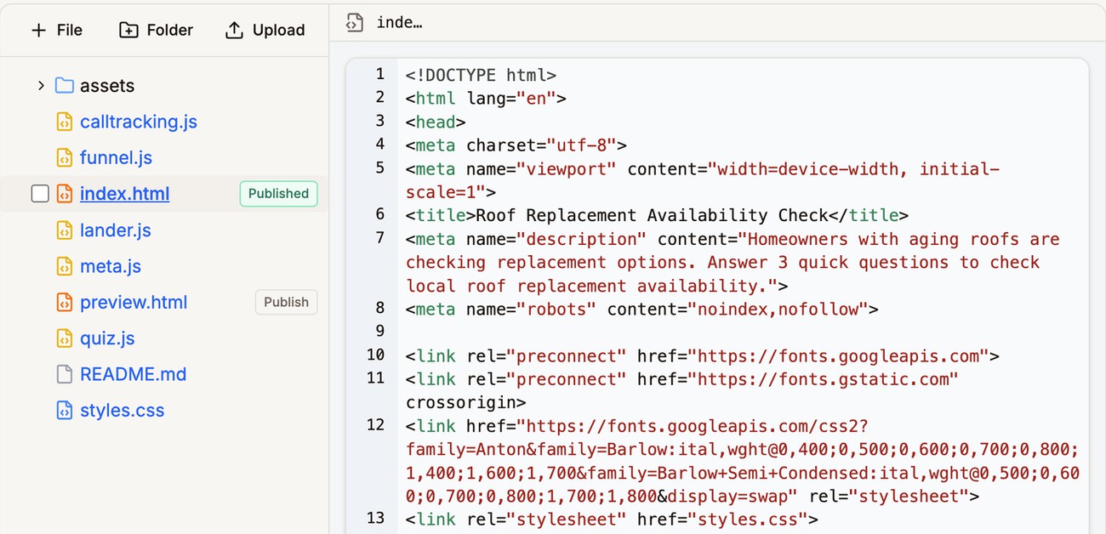
Task: Click the styles.css file icon
Action: (65, 410)
